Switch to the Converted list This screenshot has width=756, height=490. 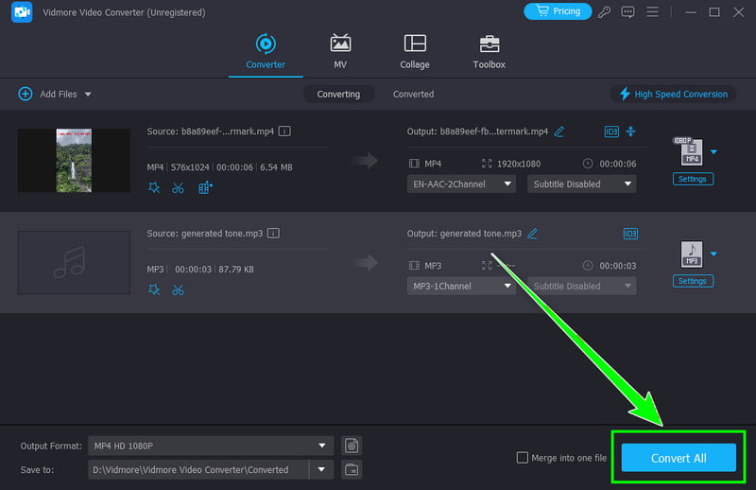click(x=413, y=94)
